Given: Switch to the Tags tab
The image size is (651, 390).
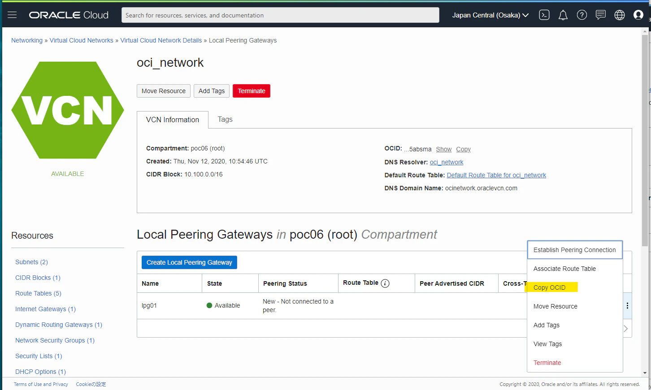Looking at the screenshot, I should pos(225,120).
